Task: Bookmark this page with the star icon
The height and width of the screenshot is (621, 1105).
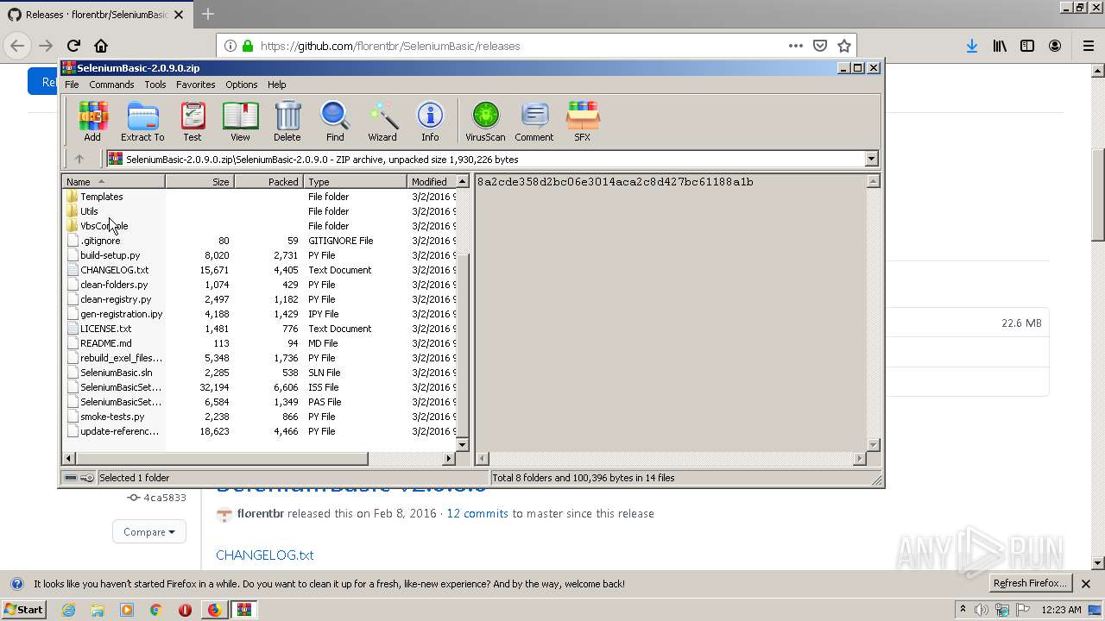Action: point(844,46)
